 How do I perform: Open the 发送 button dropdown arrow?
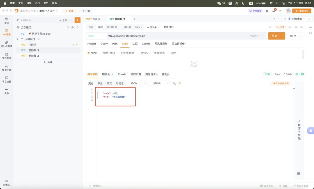click(x=283, y=36)
